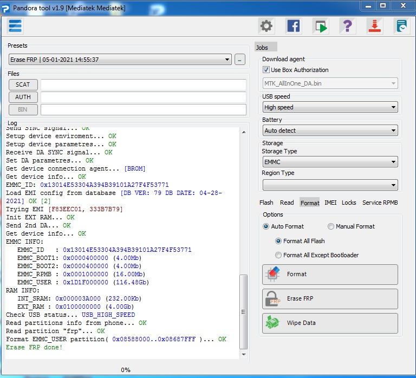
Task: Click the 'USB_HIGH_SPEED' log text
Action: click(x=108, y=315)
